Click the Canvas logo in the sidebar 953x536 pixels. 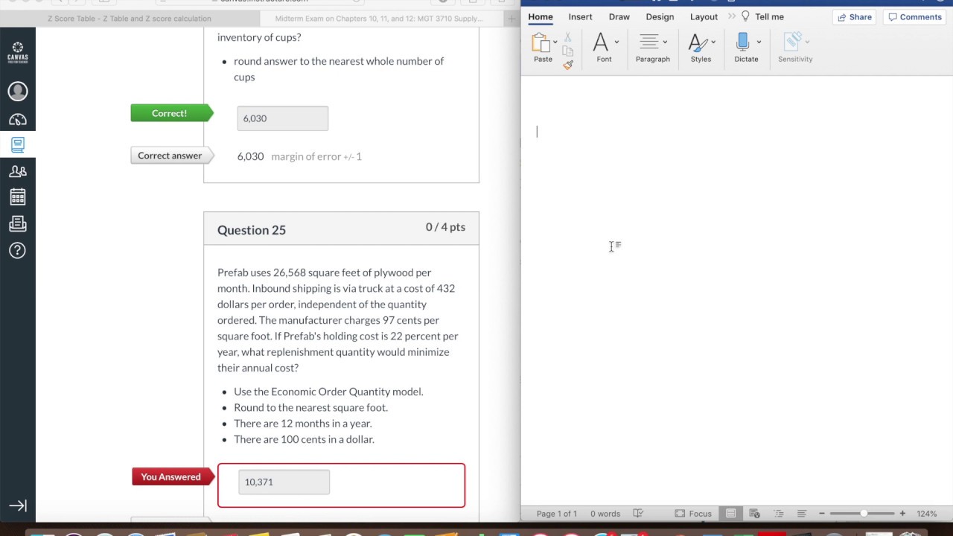pos(18,52)
